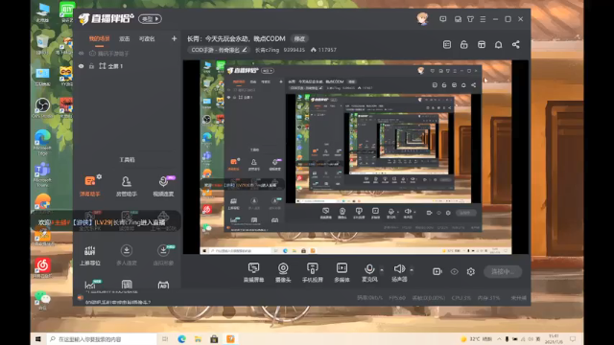Click the lock icon in header toolbar

[464, 45]
